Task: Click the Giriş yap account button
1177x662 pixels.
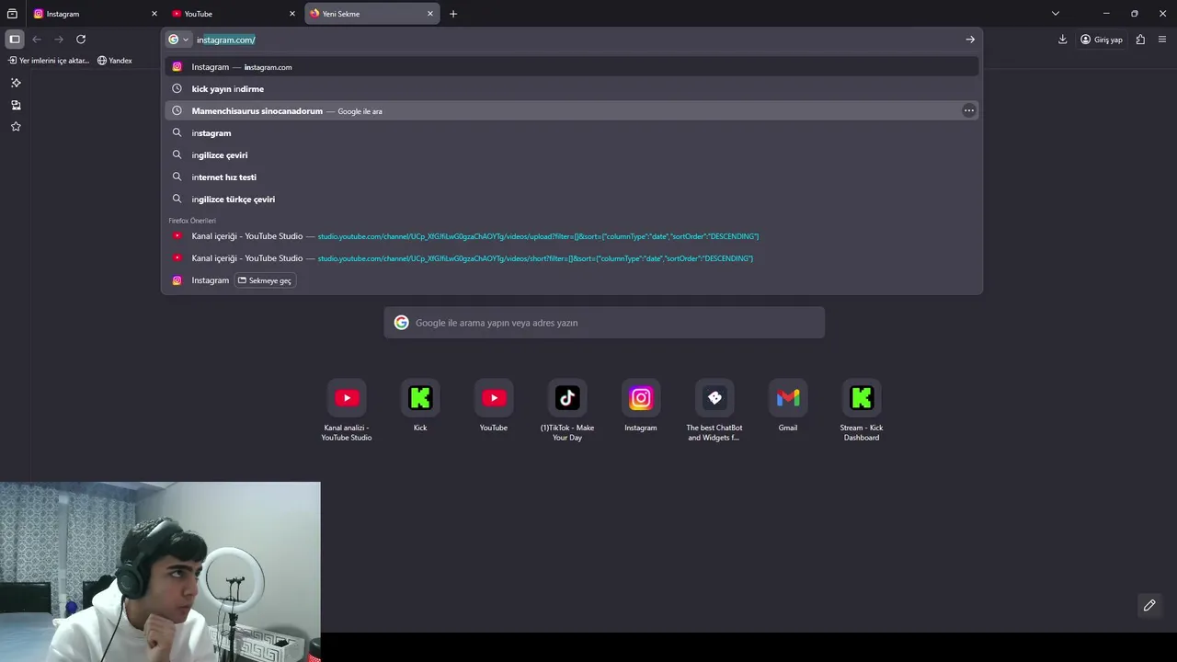Action: (1102, 40)
